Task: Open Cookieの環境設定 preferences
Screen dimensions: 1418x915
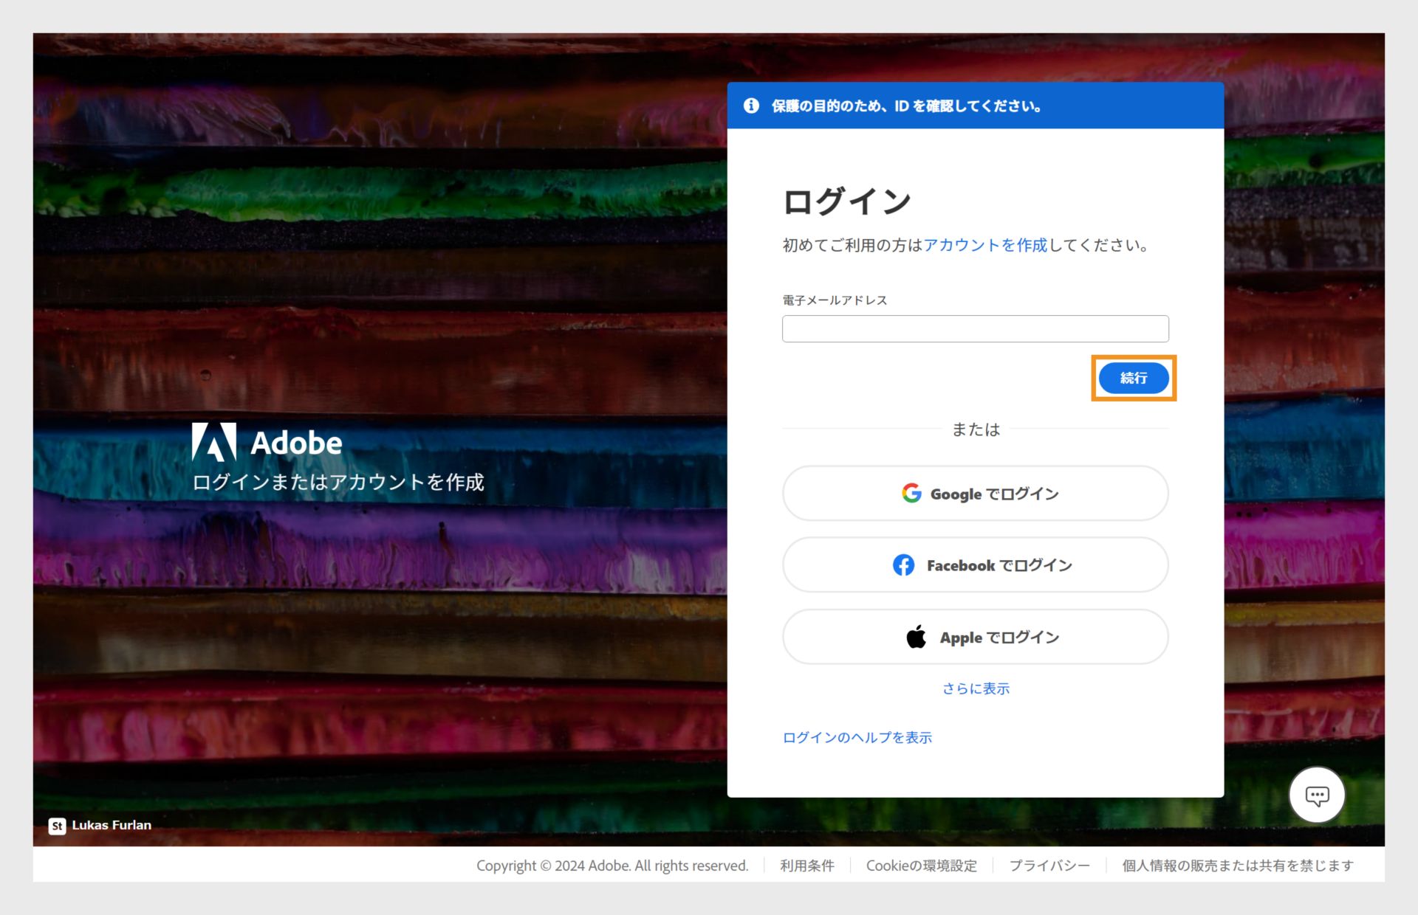Action: coord(922,865)
